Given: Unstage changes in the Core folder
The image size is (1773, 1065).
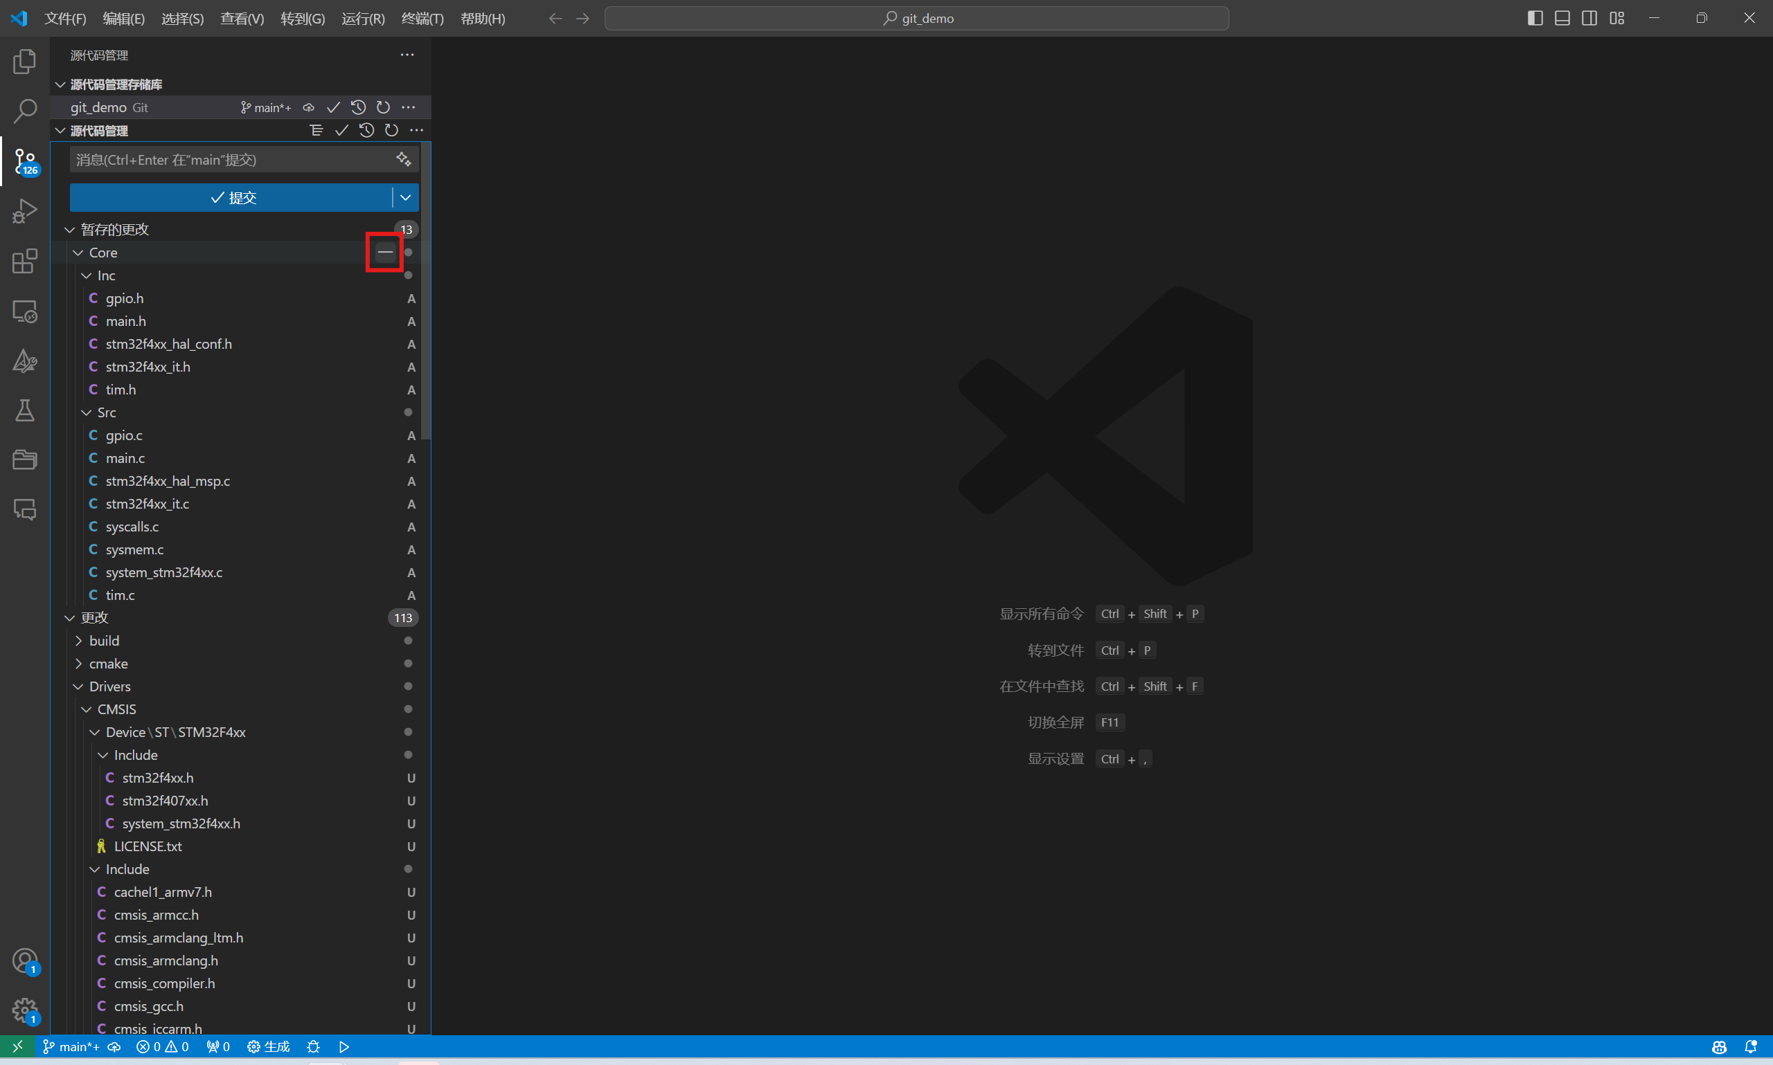Looking at the screenshot, I should coord(386,252).
